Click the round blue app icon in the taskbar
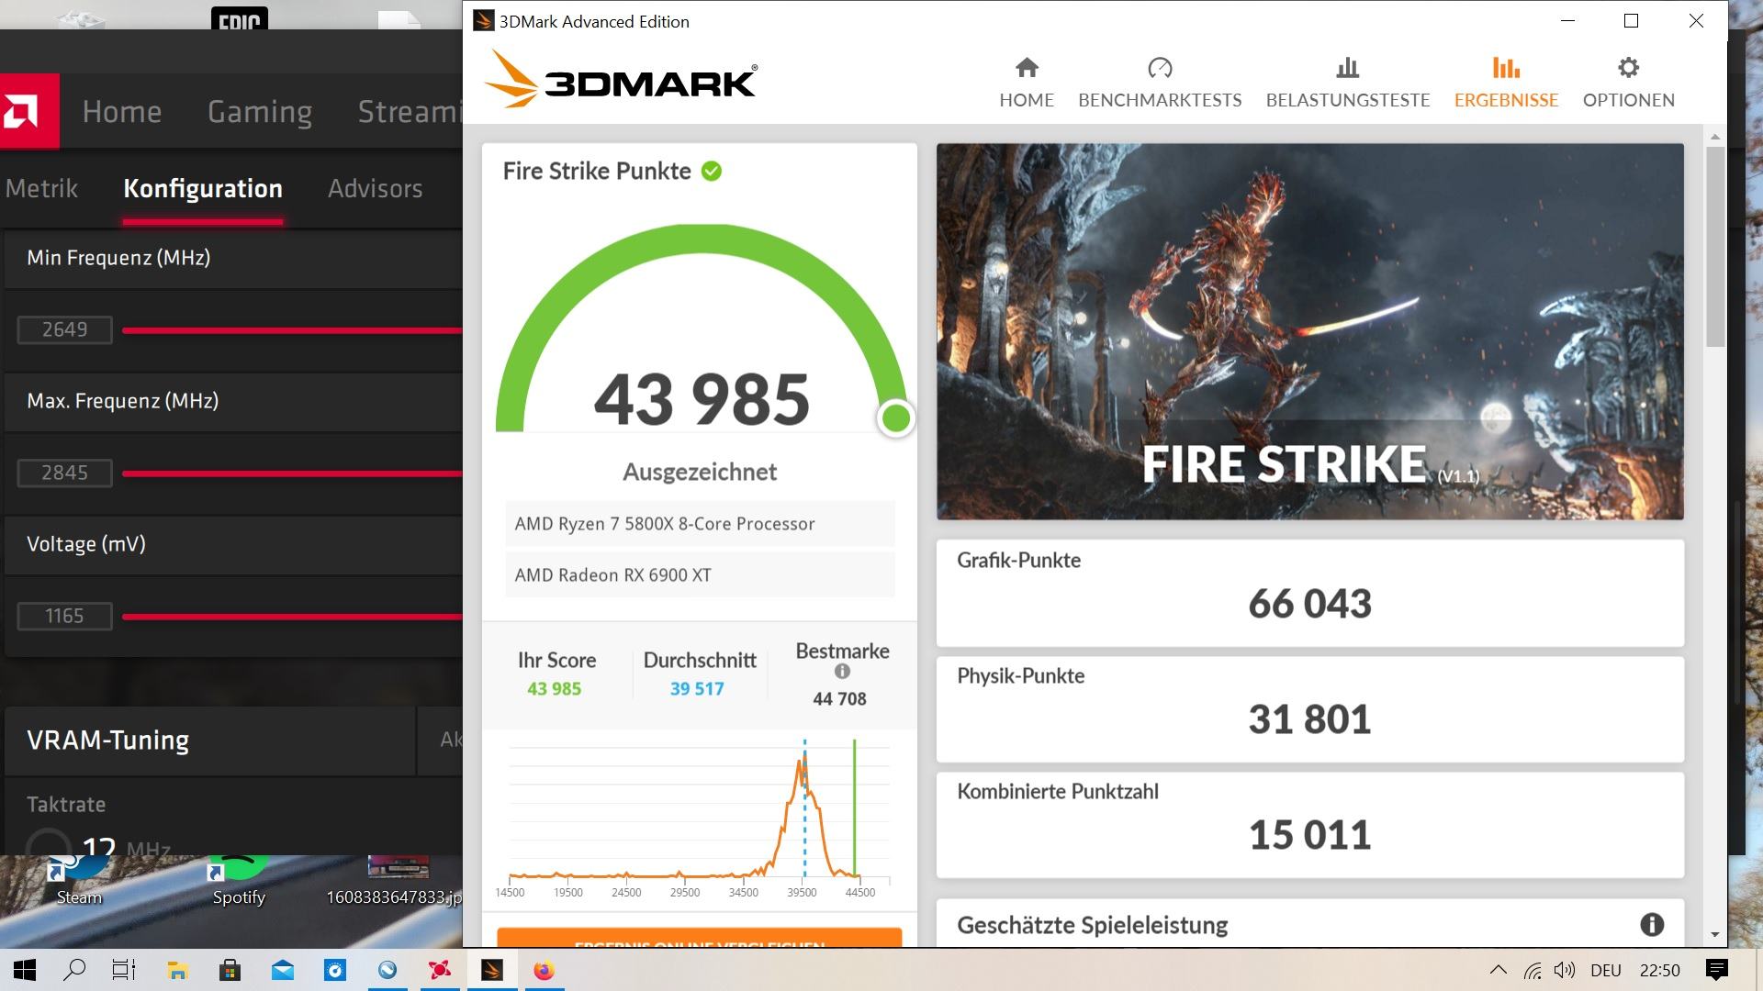The width and height of the screenshot is (1763, 991). click(x=387, y=970)
